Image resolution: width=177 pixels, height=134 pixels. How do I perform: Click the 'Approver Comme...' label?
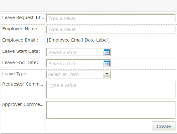tap(23, 104)
